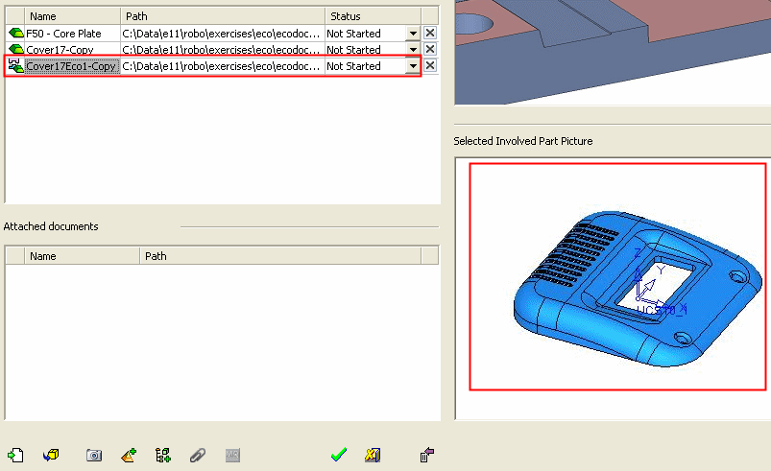771x471 pixels.
Task: Open Status dropdown for Cover17-Copy
Action: [x=413, y=50]
